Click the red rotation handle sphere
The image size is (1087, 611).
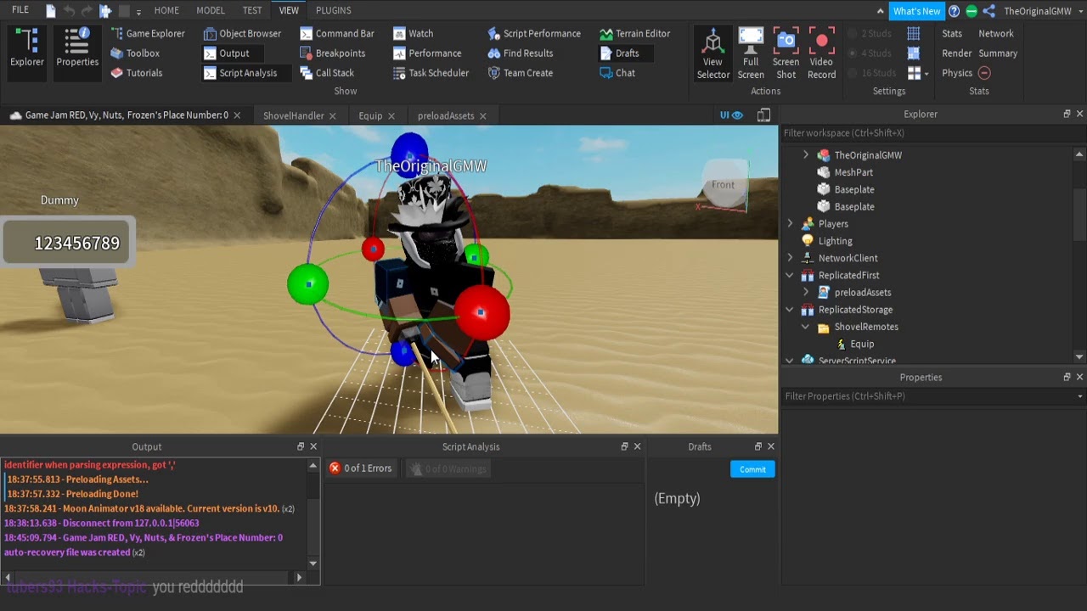coord(482,313)
